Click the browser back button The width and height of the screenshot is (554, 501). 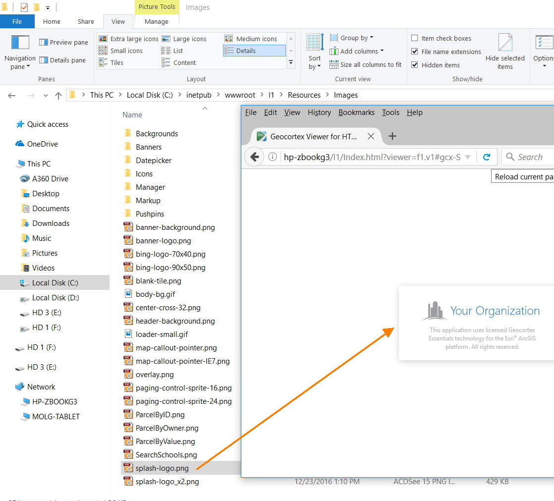[254, 157]
